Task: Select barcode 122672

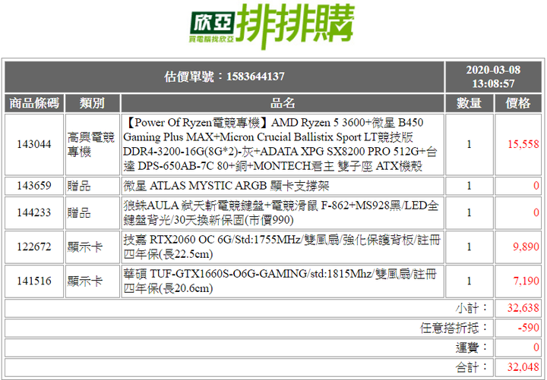Action: tap(34, 247)
